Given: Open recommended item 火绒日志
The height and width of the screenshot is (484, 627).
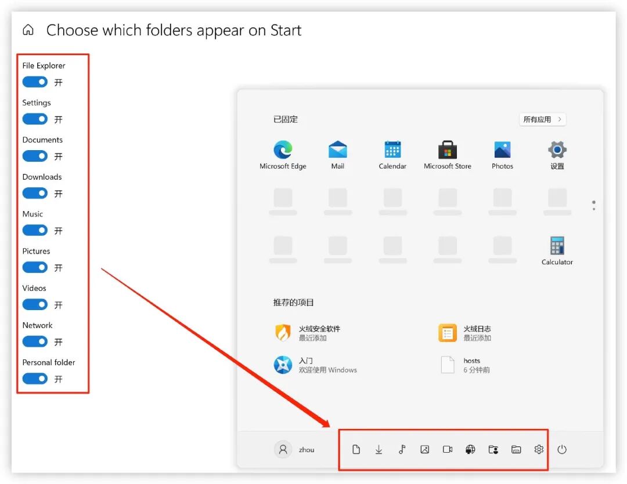Looking at the screenshot, I should (464, 333).
